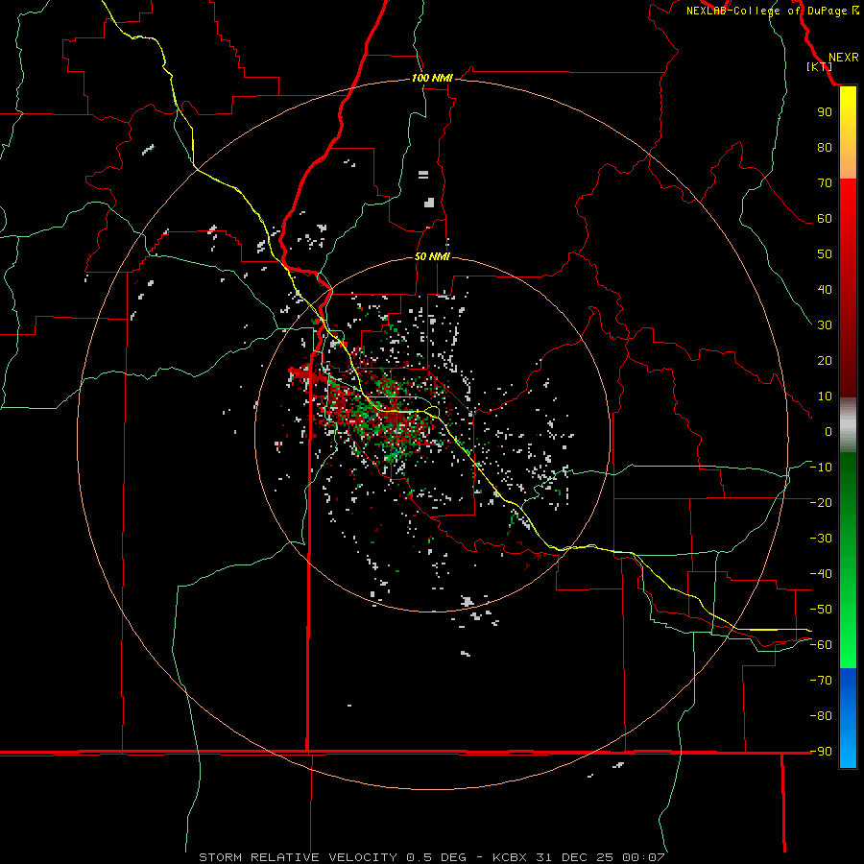
Task: Click the 60 value on the velocity scale
Action: click(825, 219)
